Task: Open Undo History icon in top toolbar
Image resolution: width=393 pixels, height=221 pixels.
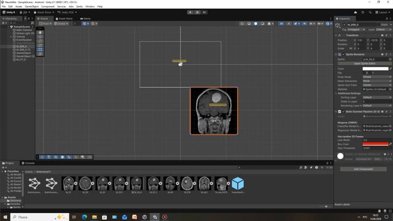Action: click(x=363, y=12)
